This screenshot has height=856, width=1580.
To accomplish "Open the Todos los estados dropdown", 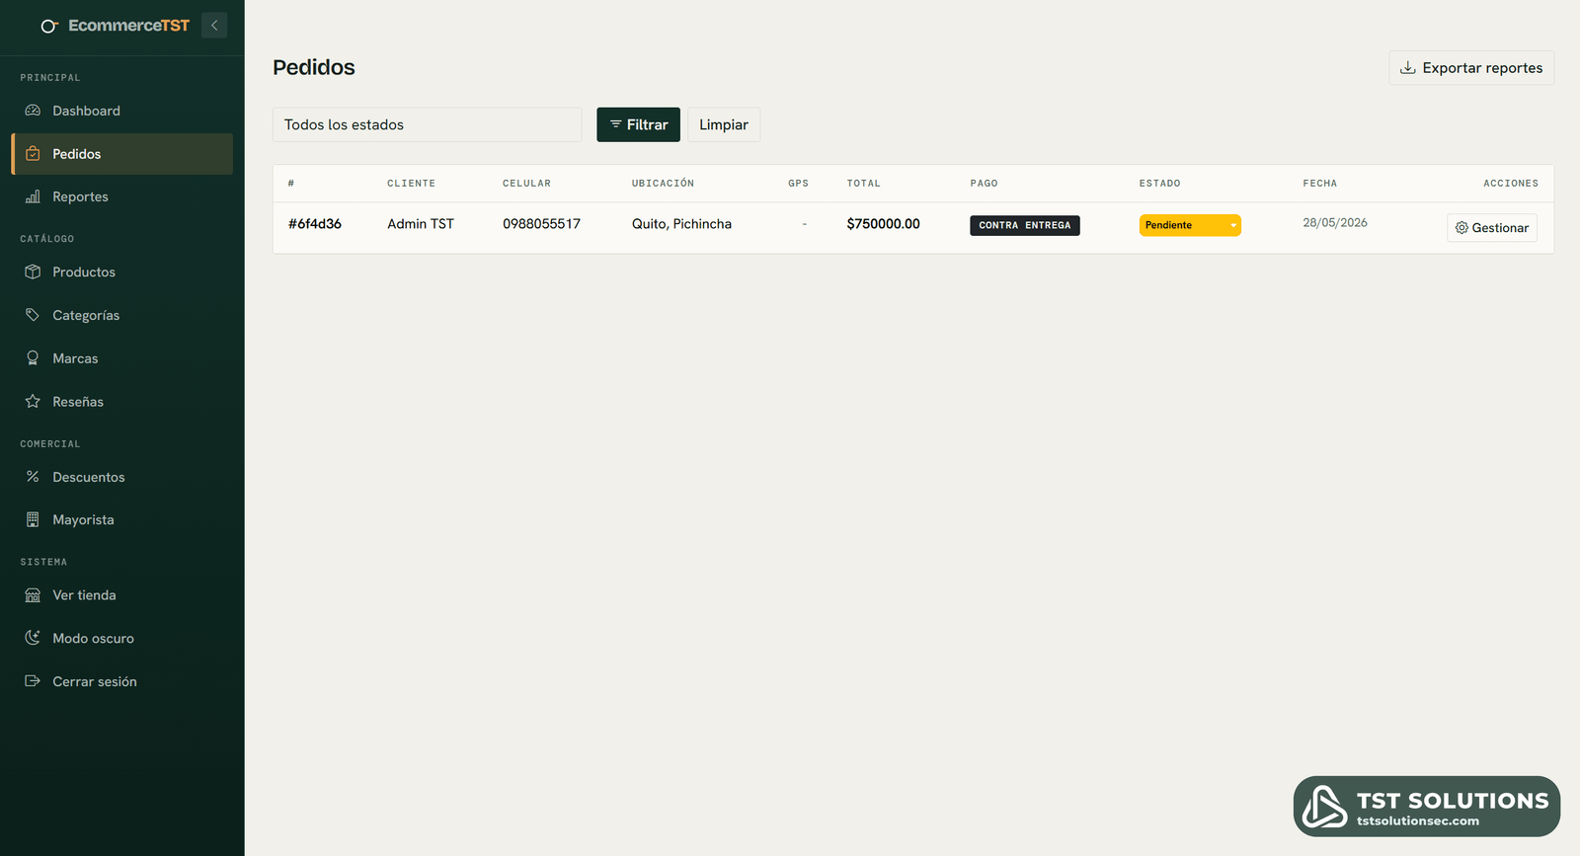I will (428, 124).
